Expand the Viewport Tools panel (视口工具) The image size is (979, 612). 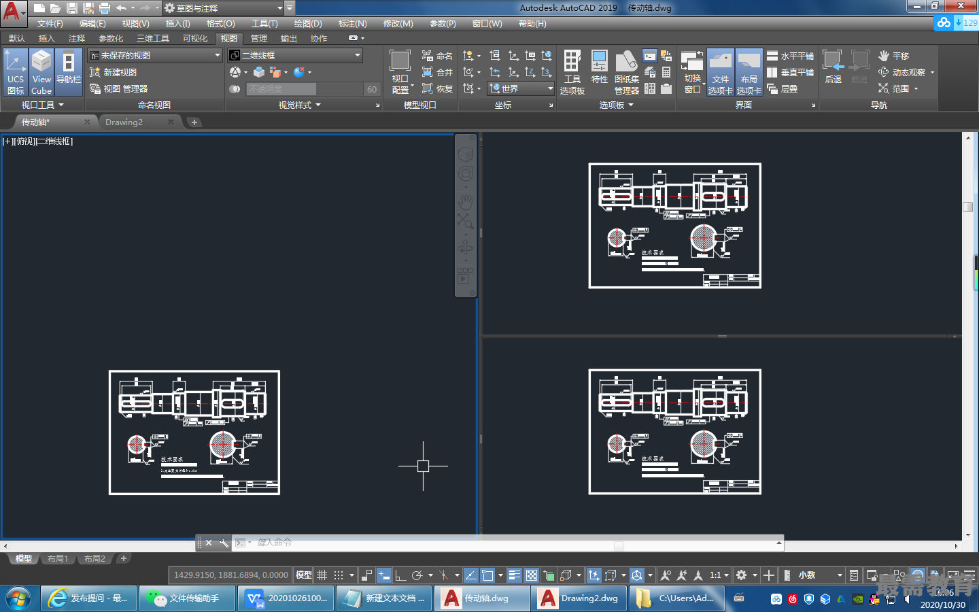pos(42,105)
